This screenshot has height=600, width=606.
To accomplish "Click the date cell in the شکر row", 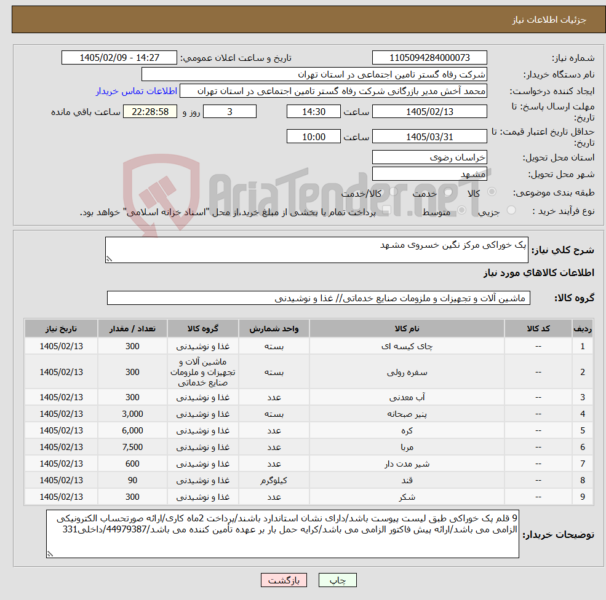I will (61, 497).
